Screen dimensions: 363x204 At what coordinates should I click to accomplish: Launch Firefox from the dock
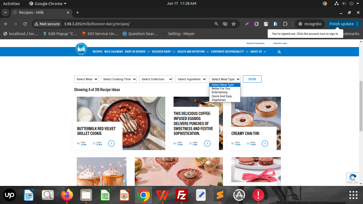(x=67, y=195)
